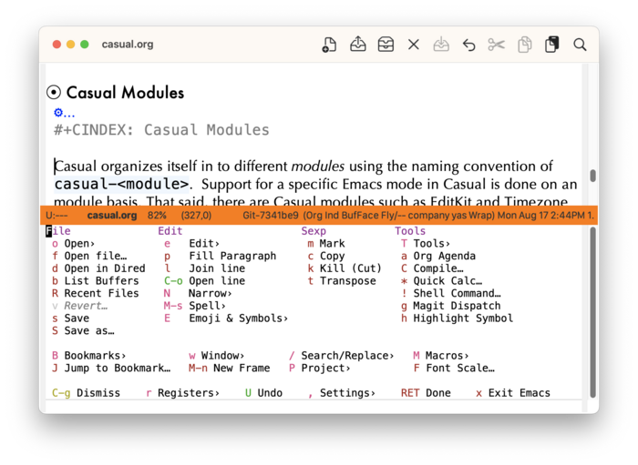Open the Narrow› submenu

198,293
